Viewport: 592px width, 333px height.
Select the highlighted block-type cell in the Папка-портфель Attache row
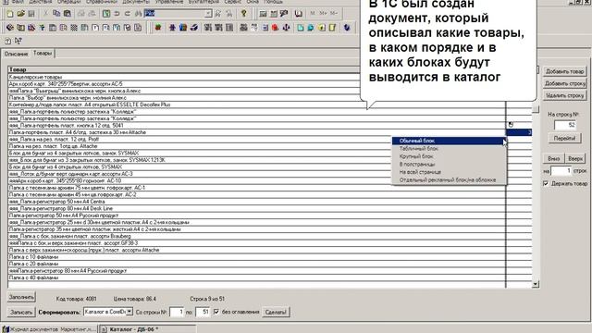pos(519,132)
